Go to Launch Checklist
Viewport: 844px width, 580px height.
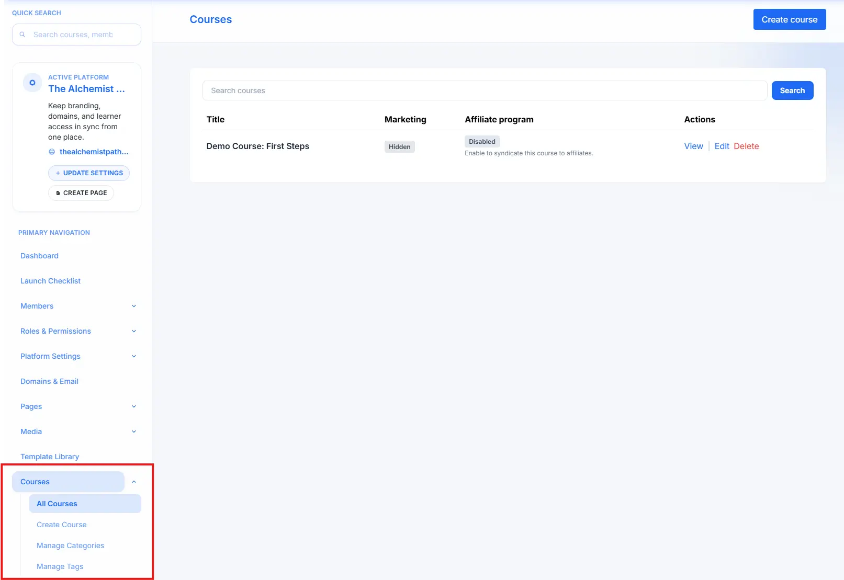click(50, 281)
